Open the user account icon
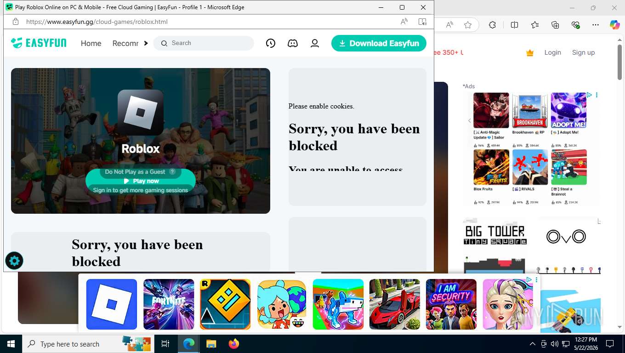The image size is (625, 353). (315, 43)
